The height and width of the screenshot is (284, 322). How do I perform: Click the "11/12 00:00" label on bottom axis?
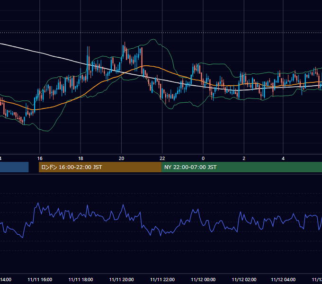[x=203, y=279]
